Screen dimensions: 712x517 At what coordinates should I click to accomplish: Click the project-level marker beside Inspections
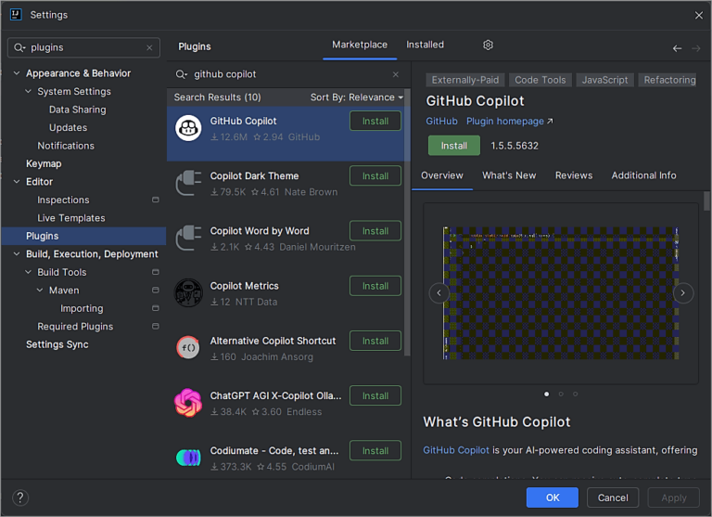click(156, 200)
